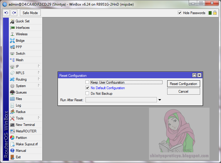Open the Run After Reset dropdown arrow
The image size is (221, 163).
[x=160, y=100]
